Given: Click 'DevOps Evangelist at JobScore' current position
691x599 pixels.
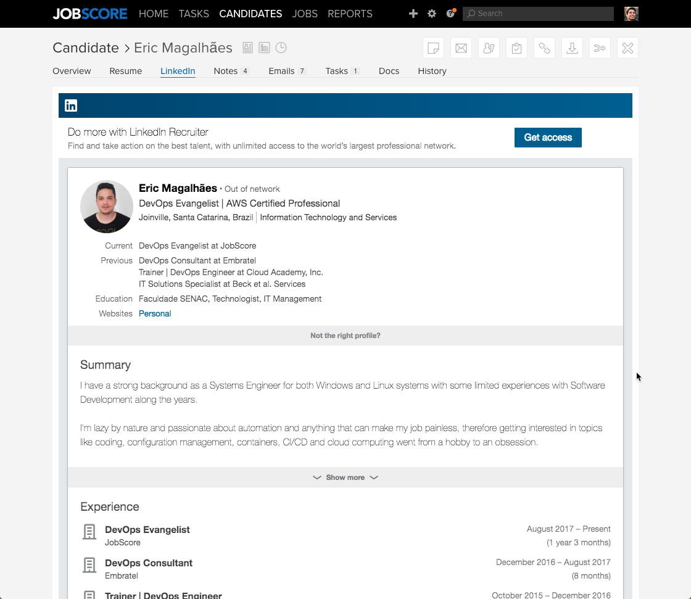Looking at the screenshot, I should coord(197,246).
